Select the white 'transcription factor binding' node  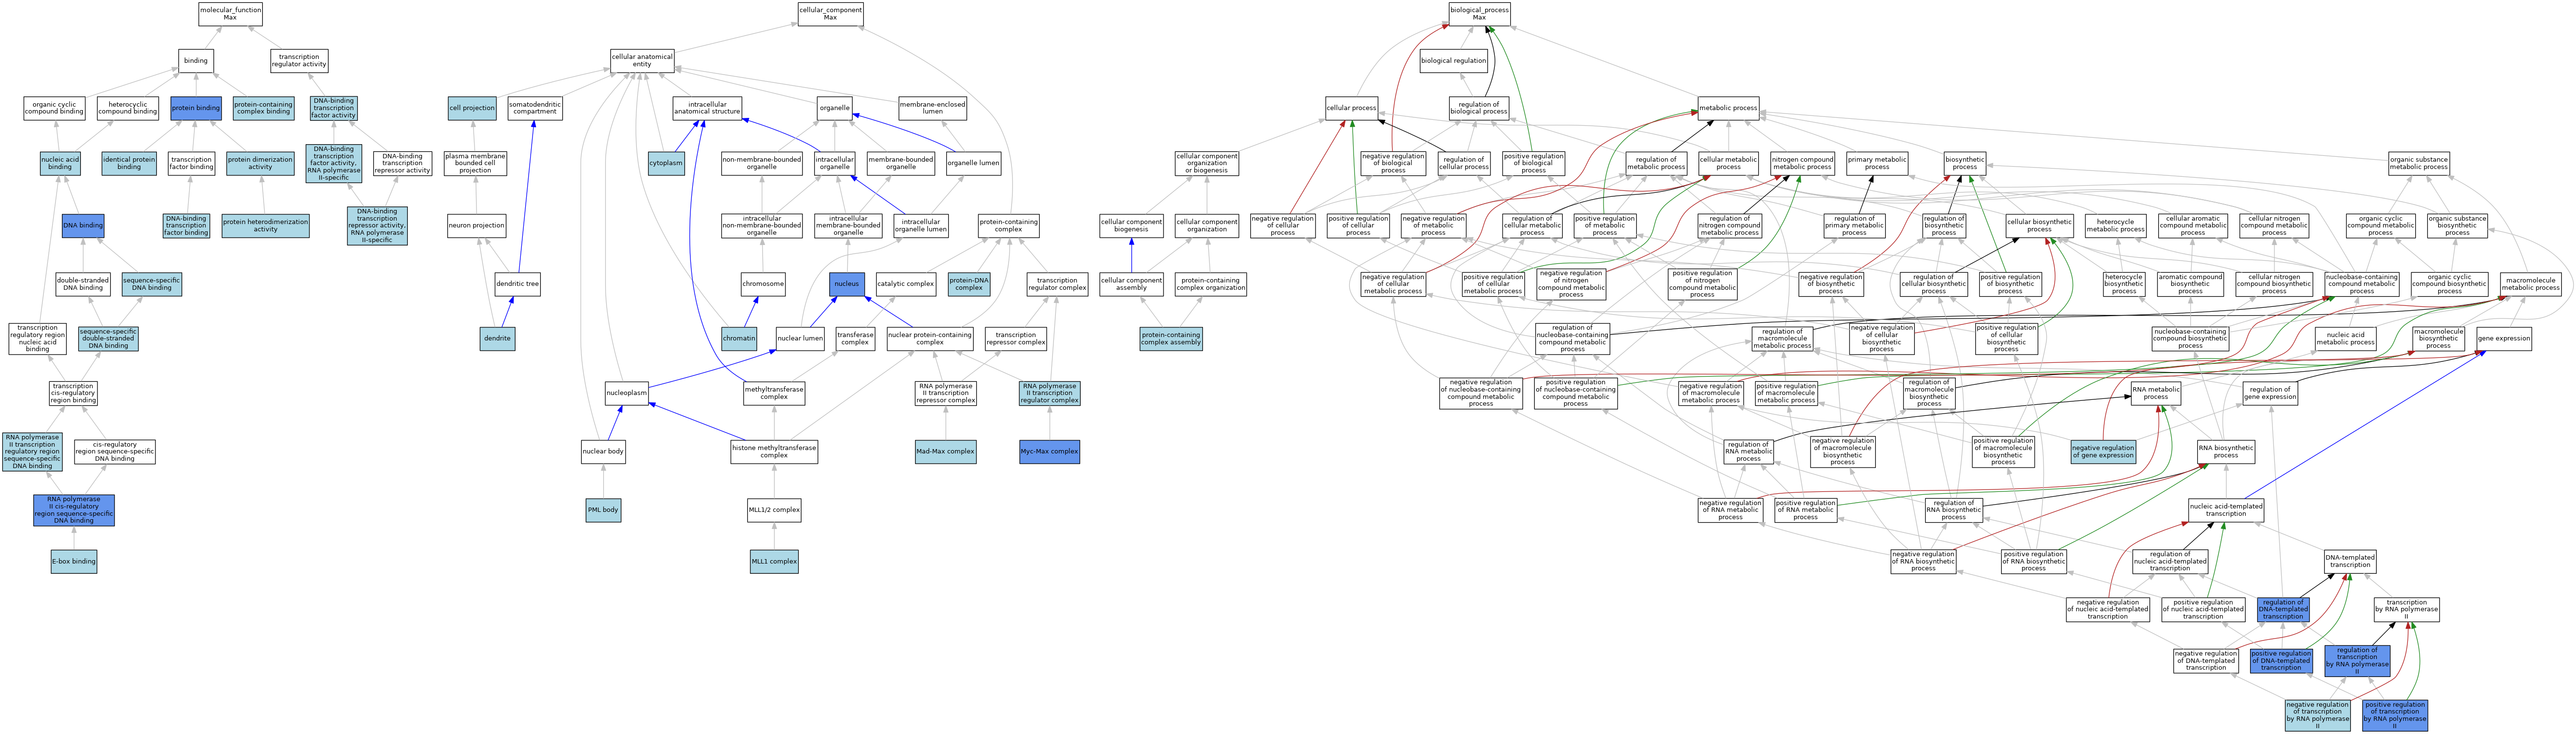click(191, 163)
